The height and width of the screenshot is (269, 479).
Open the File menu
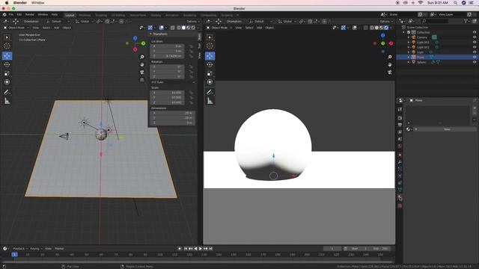coord(11,15)
